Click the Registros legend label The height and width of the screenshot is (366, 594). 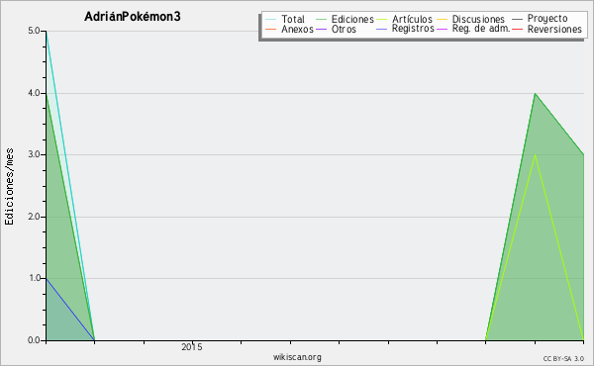pyautogui.click(x=413, y=29)
